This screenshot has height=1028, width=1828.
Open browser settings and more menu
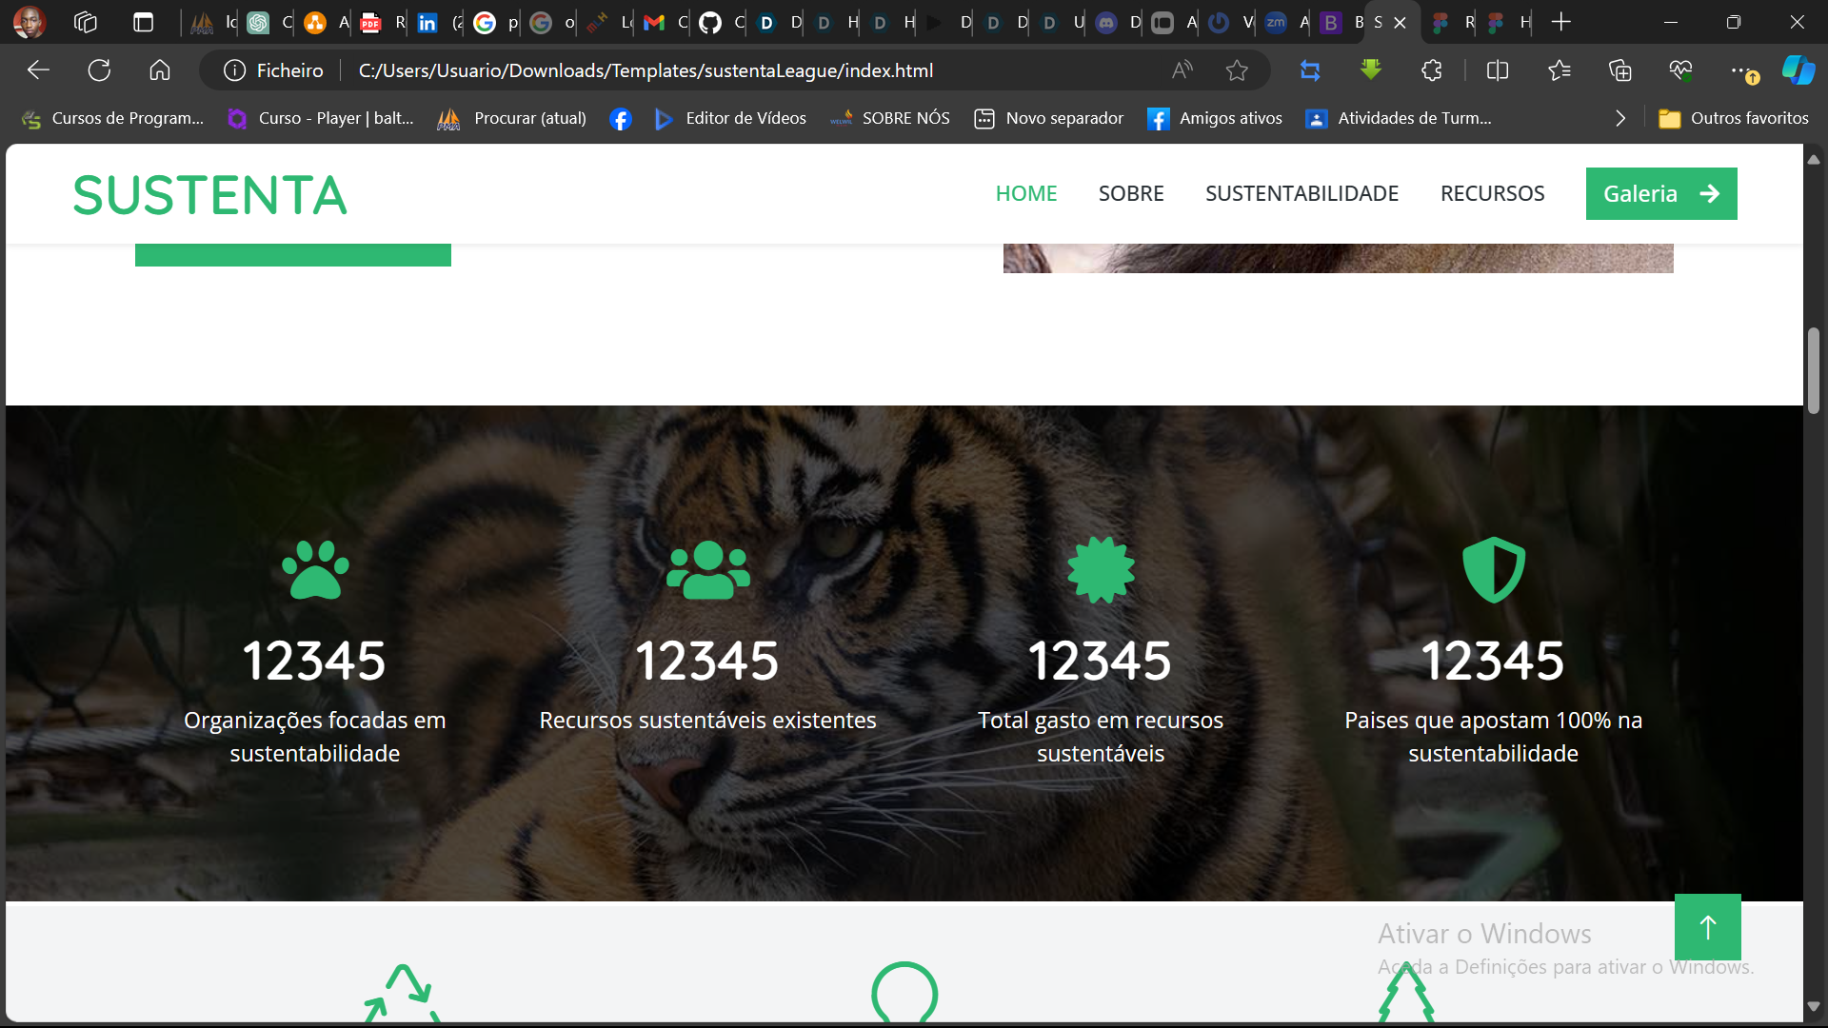(x=1739, y=70)
